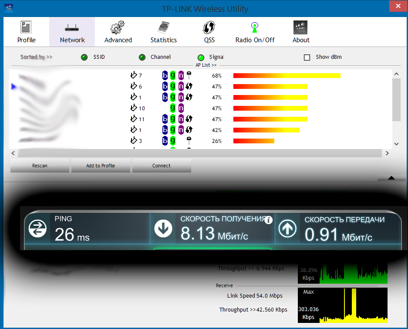Open the QSS icon
This screenshot has width=408, height=329.
pyautogui.click(x=209, y=27)
